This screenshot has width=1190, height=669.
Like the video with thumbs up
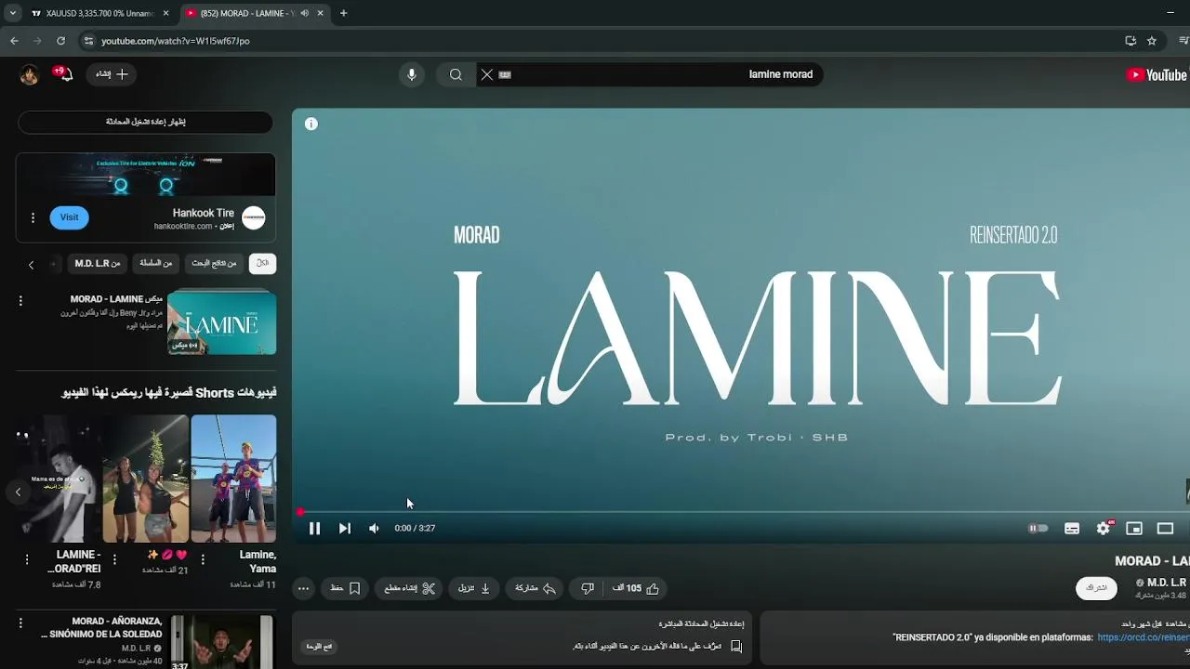(x=636, y=588)
